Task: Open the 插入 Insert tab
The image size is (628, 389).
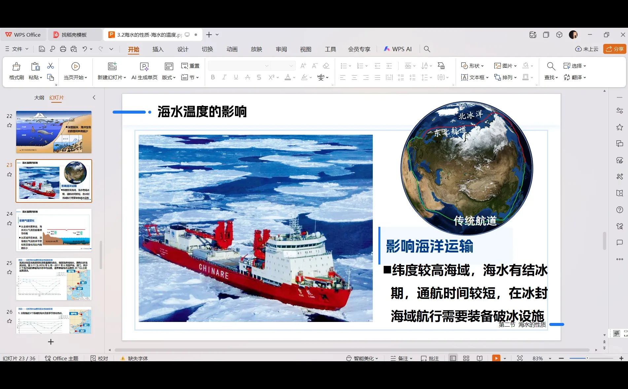Action: 158,49
